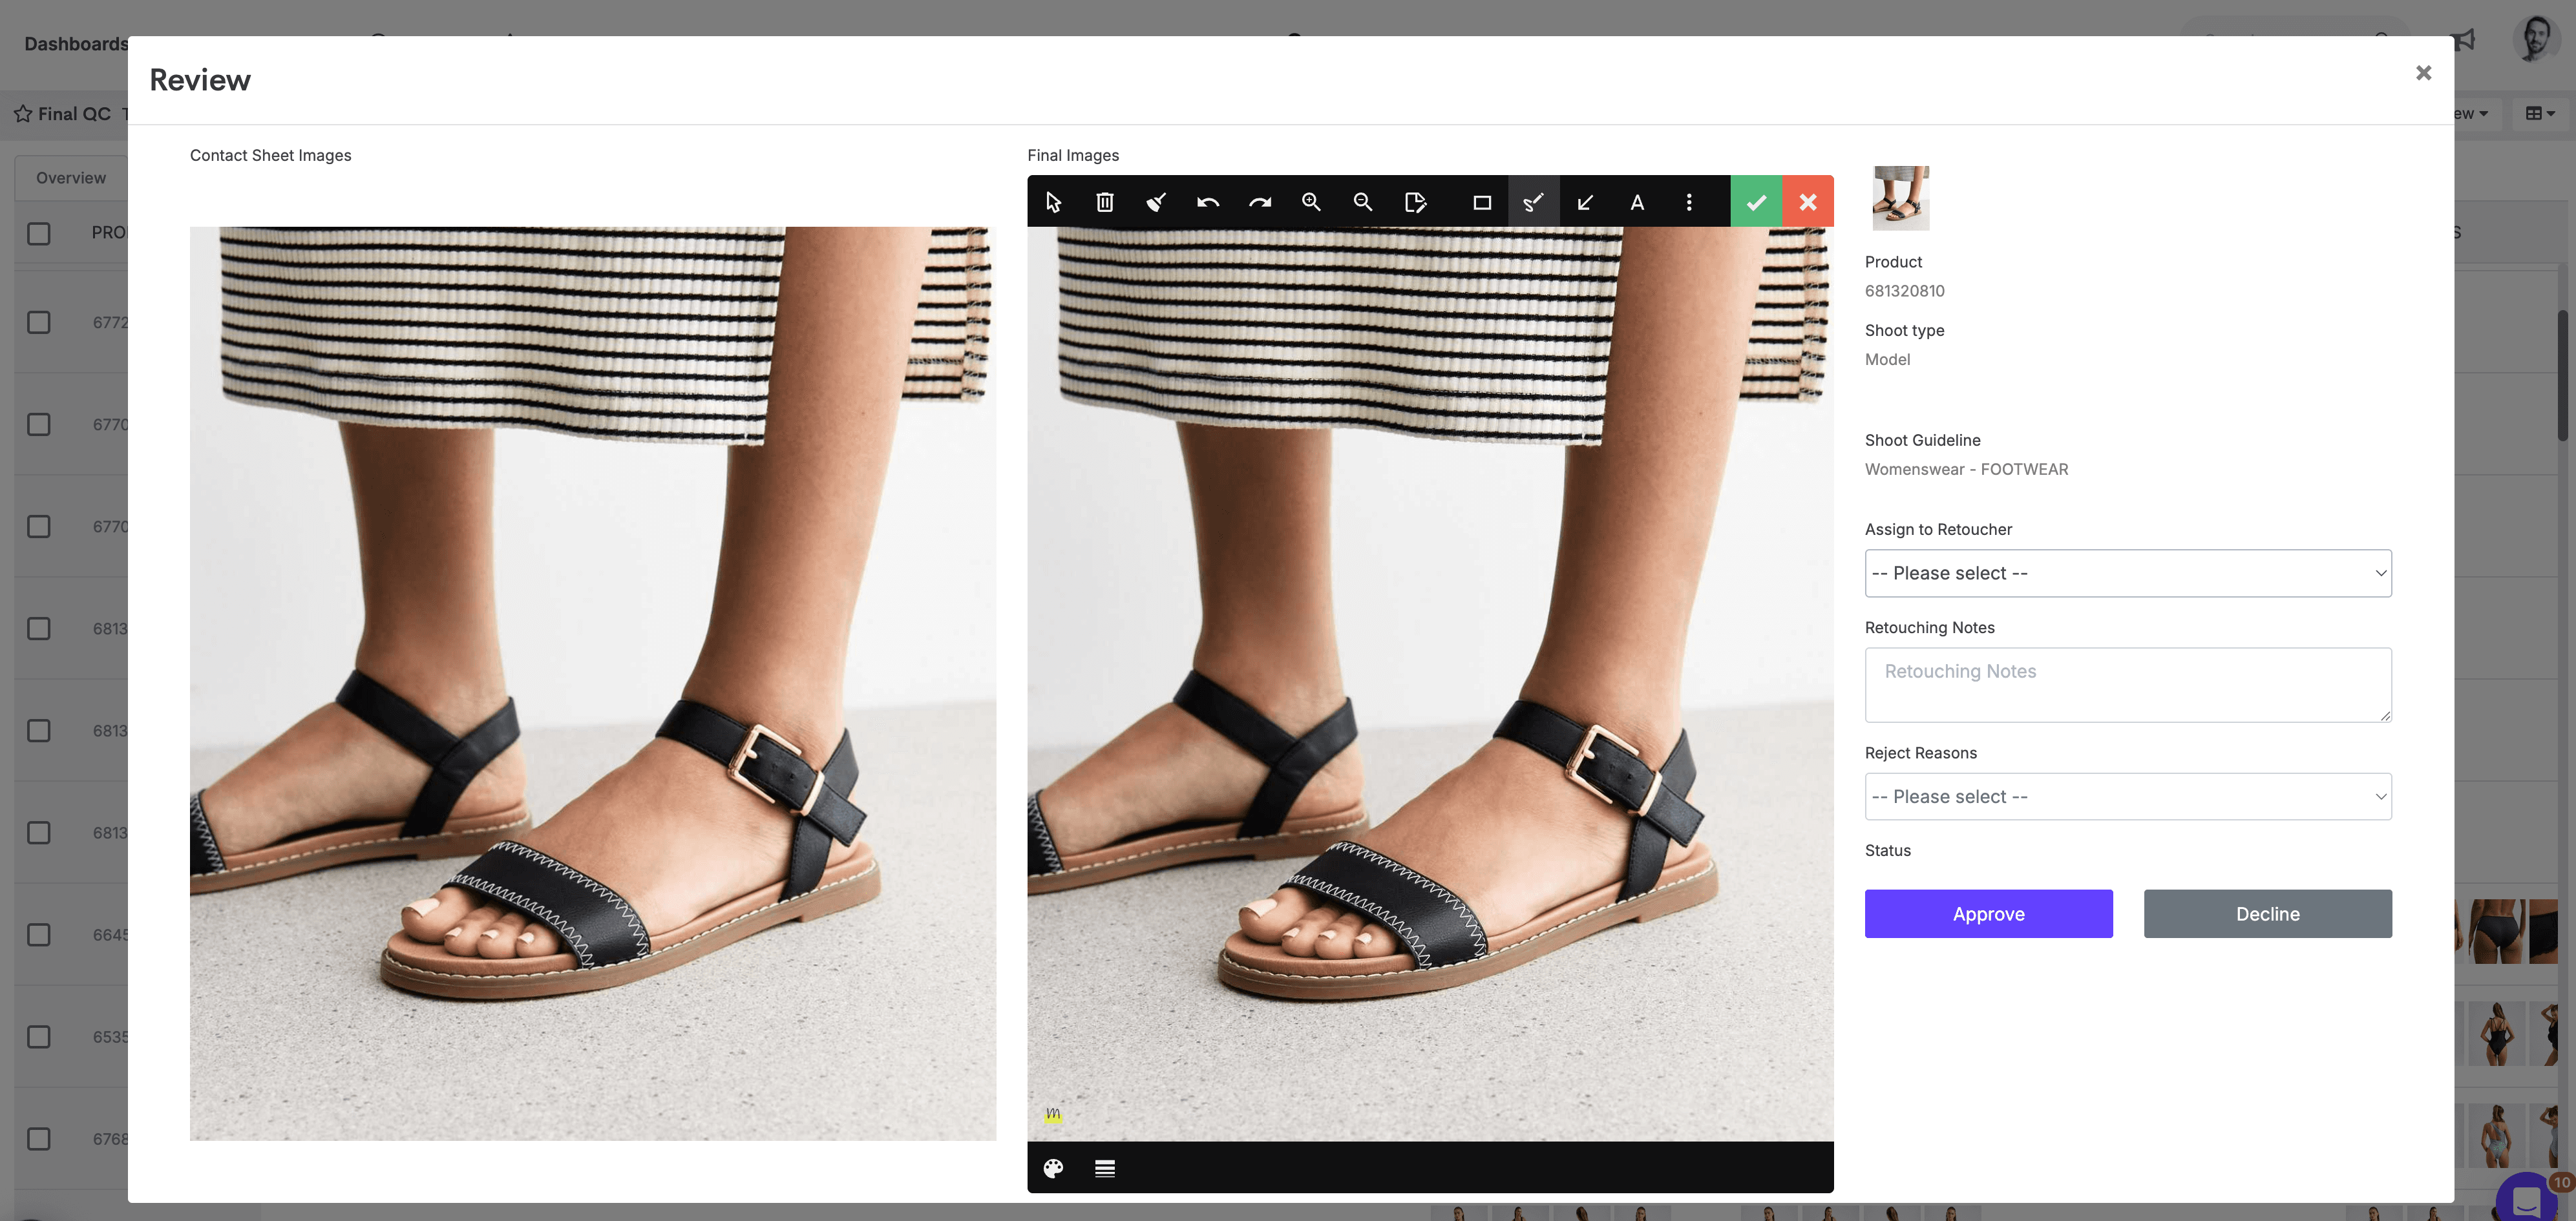2576x1221 pixels.
Task: Open the three-dot more options menu
Action: point(1689,202)
